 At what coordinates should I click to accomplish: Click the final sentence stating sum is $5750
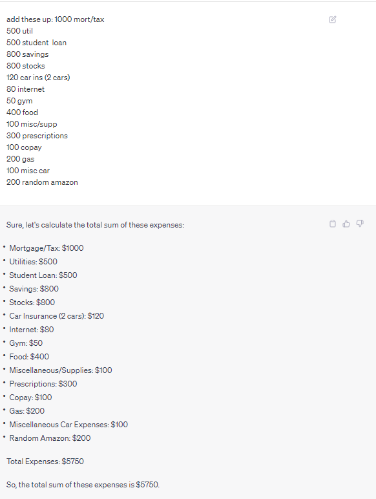tap(83, 484)
